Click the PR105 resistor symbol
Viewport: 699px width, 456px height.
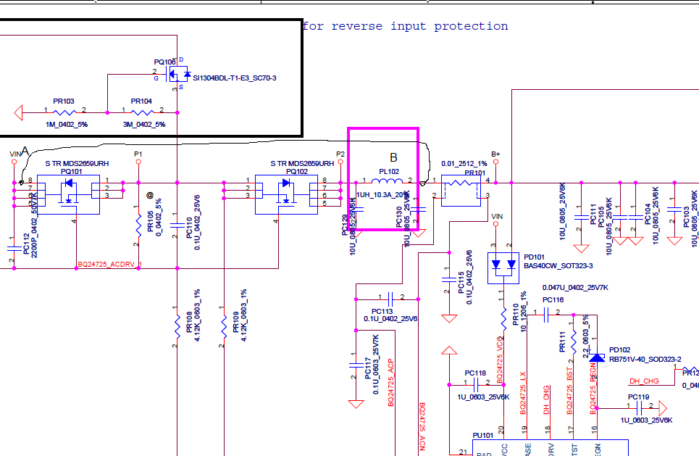pos(138,225)
